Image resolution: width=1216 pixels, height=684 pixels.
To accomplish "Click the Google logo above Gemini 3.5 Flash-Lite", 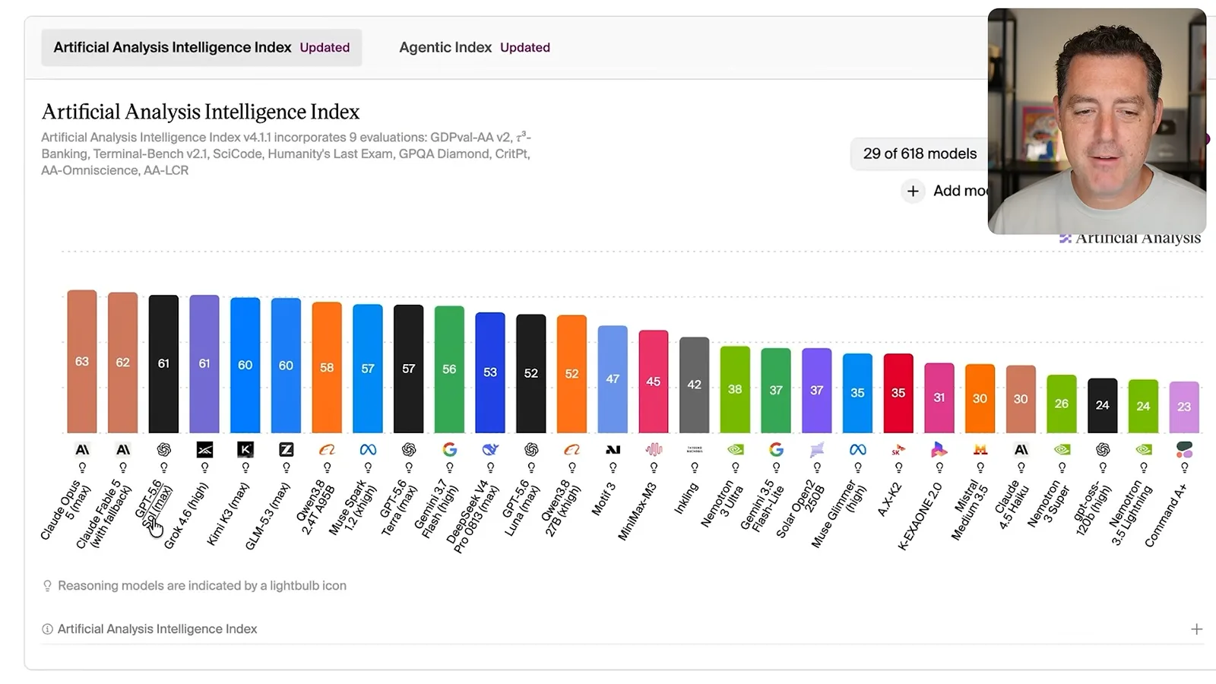I will click(776, 450).
